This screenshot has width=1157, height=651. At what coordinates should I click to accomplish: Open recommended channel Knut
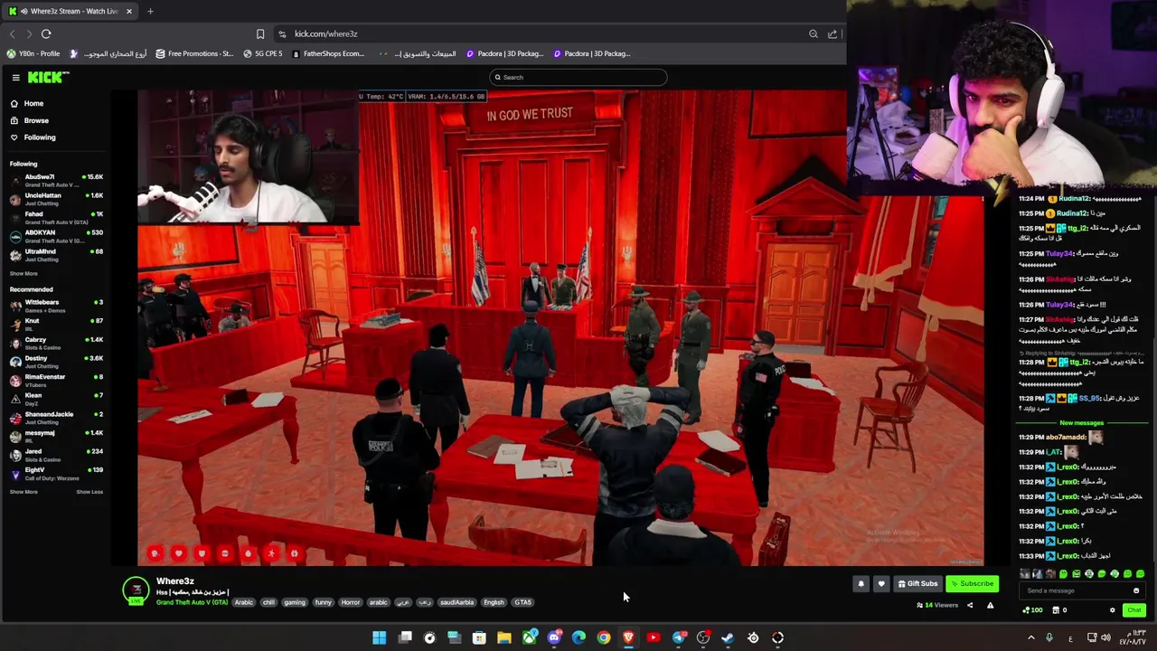(56, 324)
